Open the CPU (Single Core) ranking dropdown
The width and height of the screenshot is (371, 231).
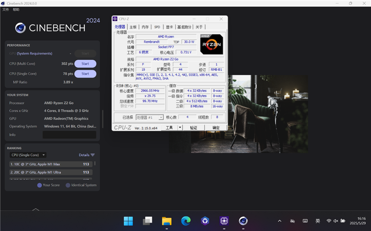tap(28, 155)
